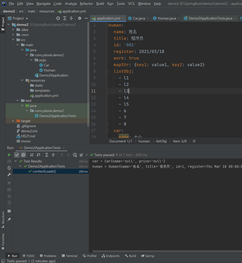This screenshot has width=242, height=263.
Task: Toggle the Show Passed tests filter
Action: pyautogui.click(x=17, y=155)
